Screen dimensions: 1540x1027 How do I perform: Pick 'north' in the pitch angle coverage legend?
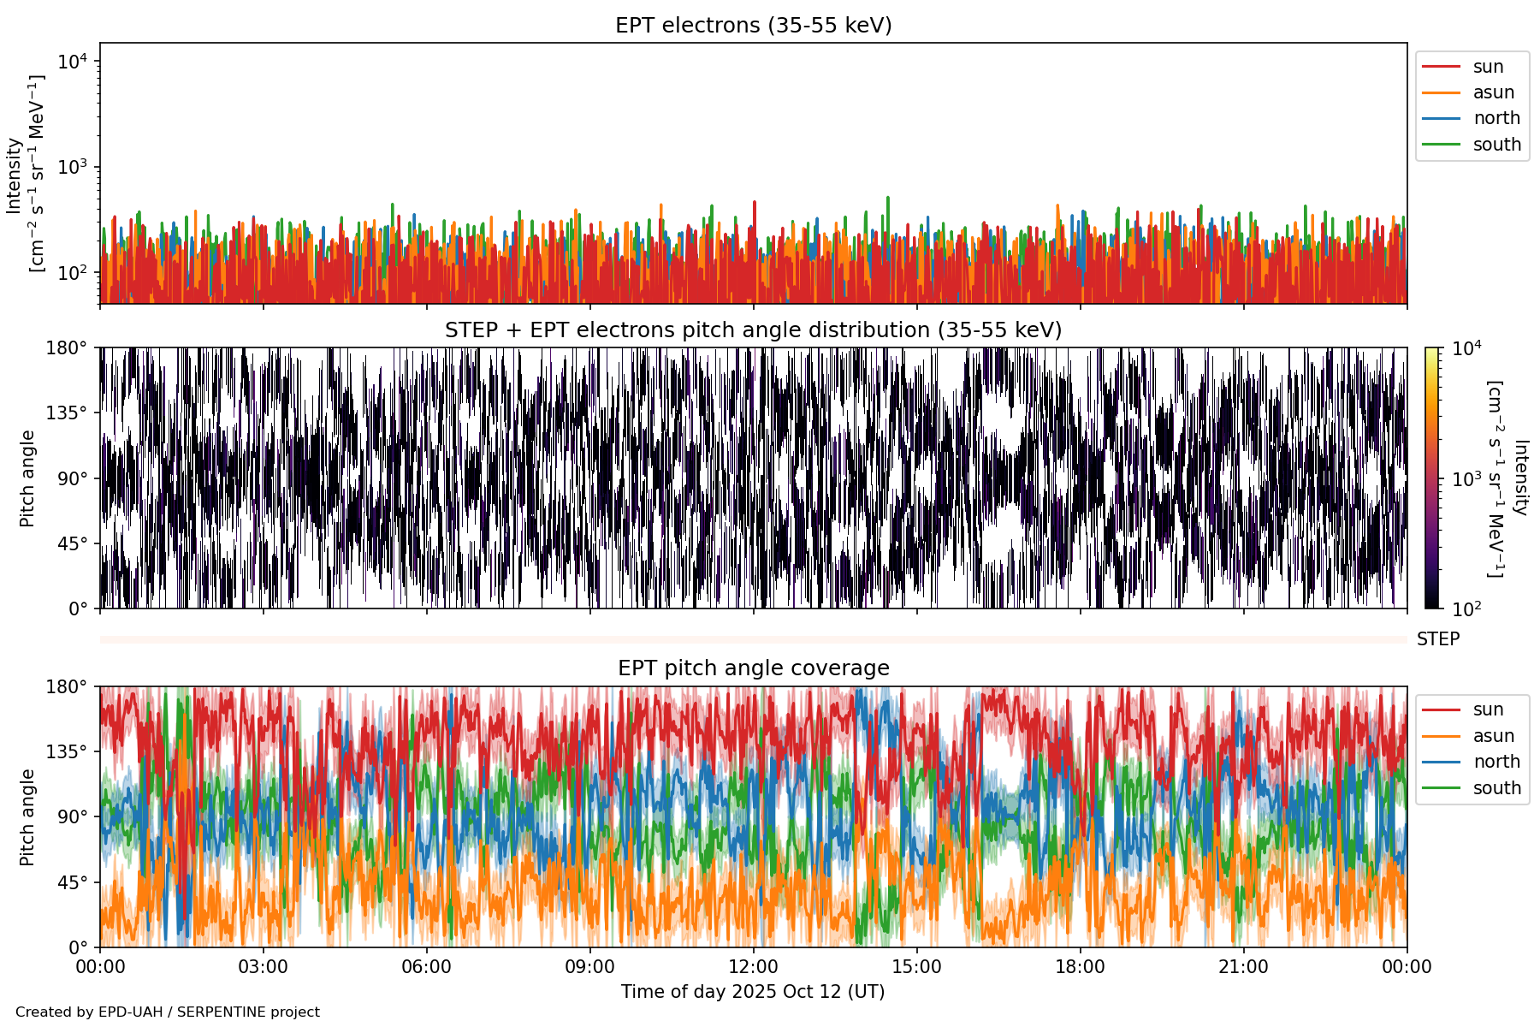point(1496,762)
